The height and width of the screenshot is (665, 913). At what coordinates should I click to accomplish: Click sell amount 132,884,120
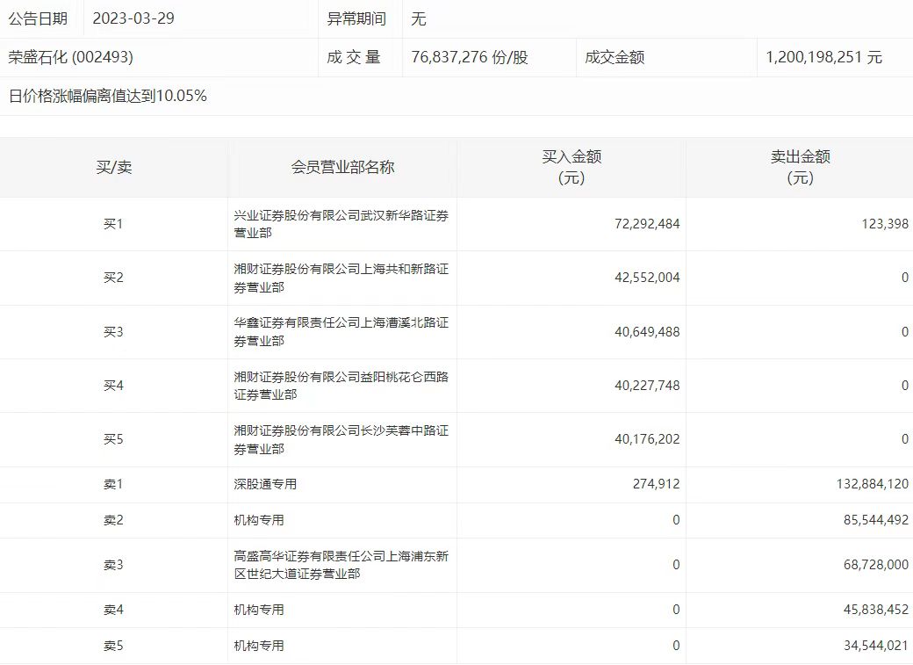873,484
